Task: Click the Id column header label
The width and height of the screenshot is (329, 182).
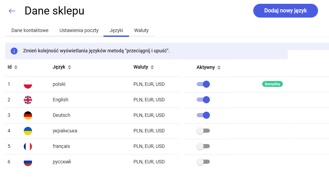Action: pos(10,67)
